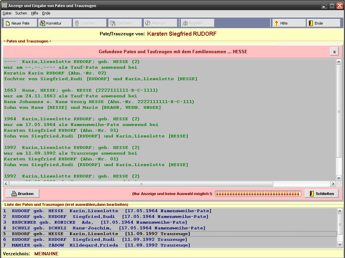
Task: Open Korrektur edit tool
Action: [55, 23]
